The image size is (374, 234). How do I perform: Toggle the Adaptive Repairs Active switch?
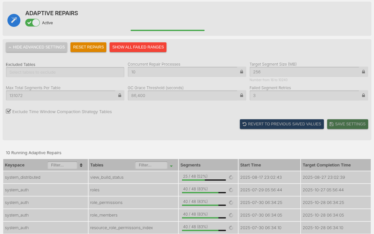(32, 23)
